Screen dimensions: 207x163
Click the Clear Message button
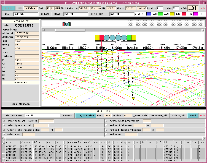(x=20, y=104)
